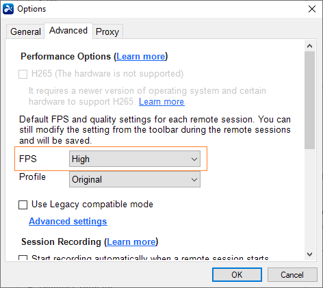Open the H265 support Learn more link
This screenshot has height=288, width=323.
pyautogui.click(x=161, y=101)
